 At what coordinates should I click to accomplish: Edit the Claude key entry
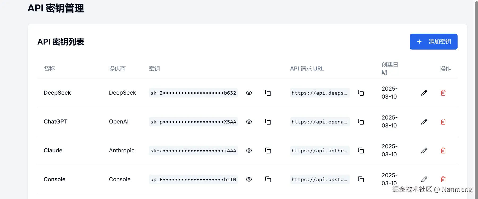(424, 151)
